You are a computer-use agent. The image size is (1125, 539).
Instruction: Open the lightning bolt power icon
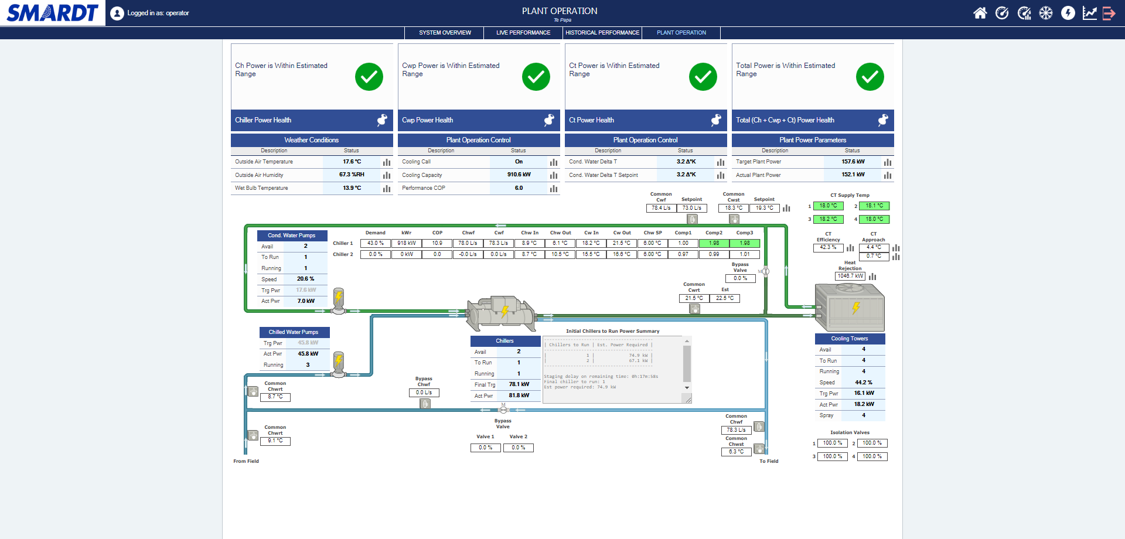pos(1068,13)
